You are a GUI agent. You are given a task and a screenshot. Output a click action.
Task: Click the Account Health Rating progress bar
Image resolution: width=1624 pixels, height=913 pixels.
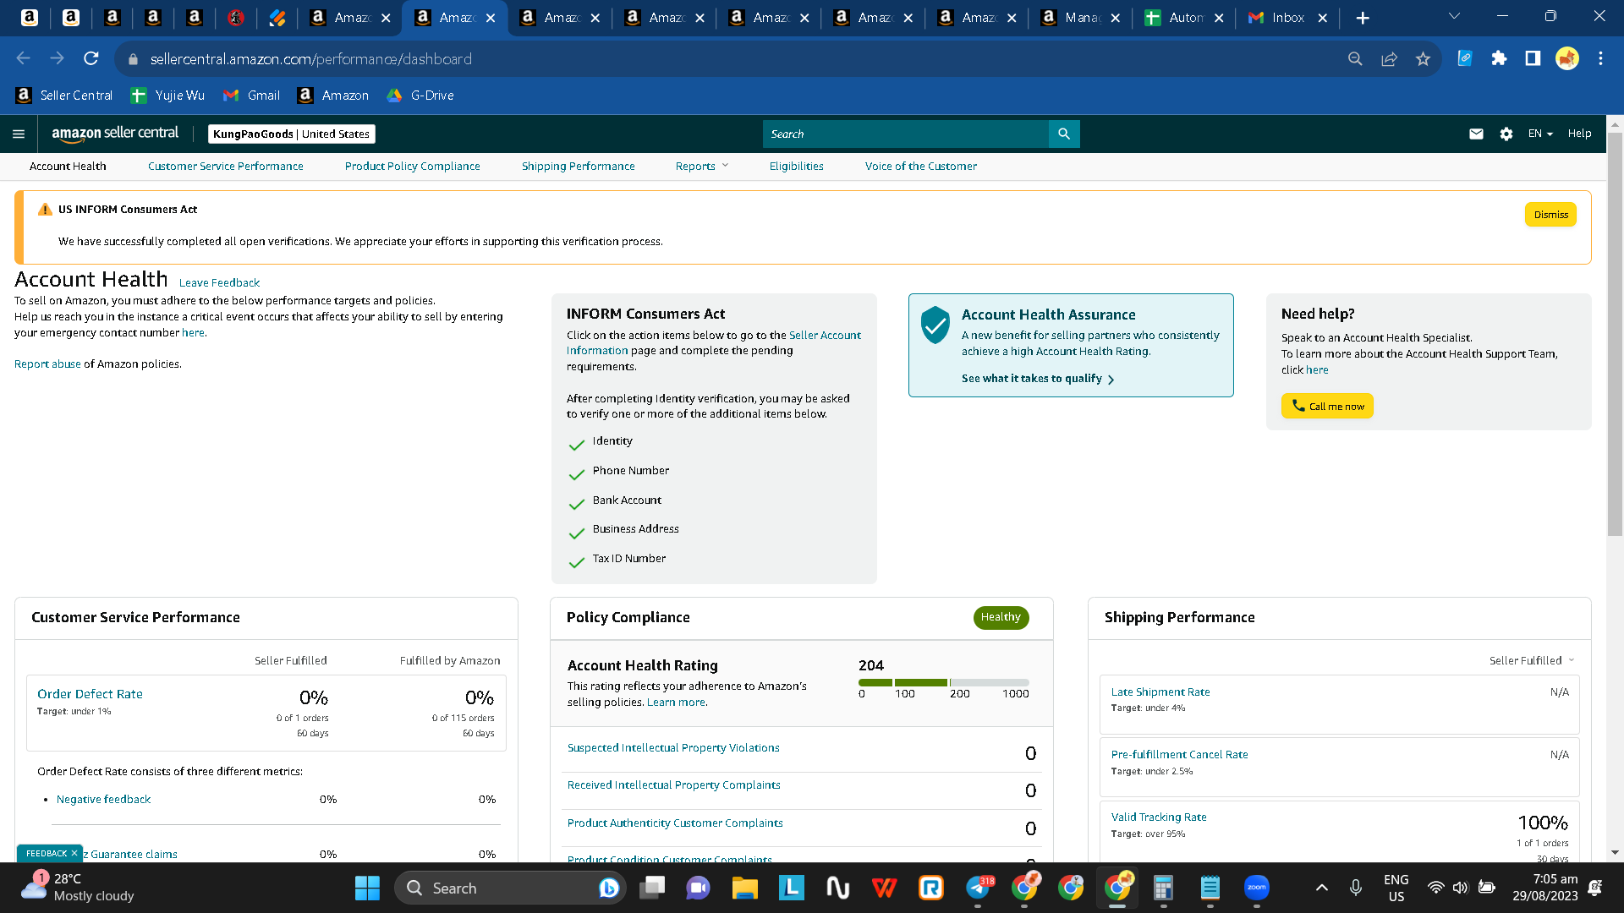click(x=944, y=682)
